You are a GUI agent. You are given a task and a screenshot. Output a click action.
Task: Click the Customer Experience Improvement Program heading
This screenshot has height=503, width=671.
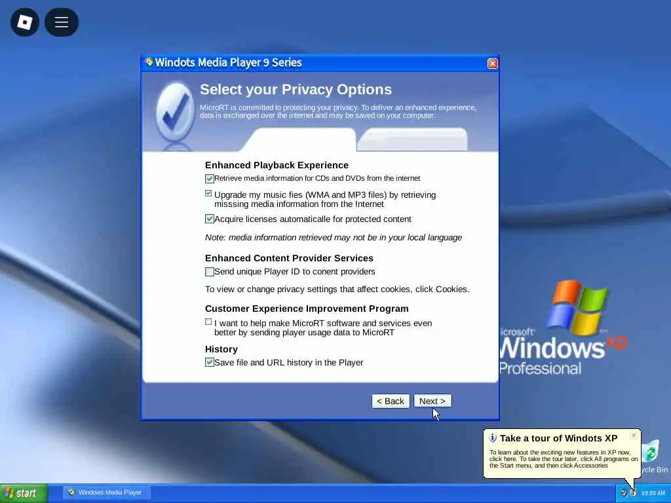[307, 309]
